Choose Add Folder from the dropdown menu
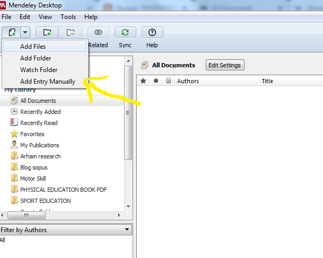Image resolution: width=323 pixels, height=258 pixels. (x=45, y=58)
